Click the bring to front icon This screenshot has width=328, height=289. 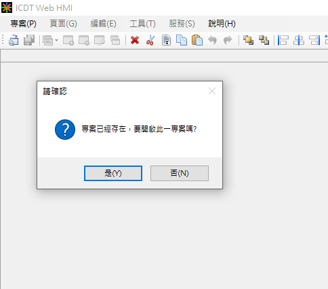click(248, 40)
